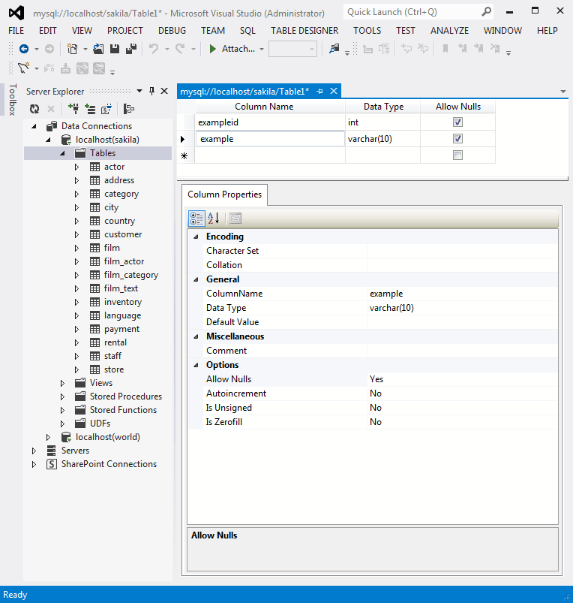Click the Categorized view icon in Column Properties

pos(196,219)
